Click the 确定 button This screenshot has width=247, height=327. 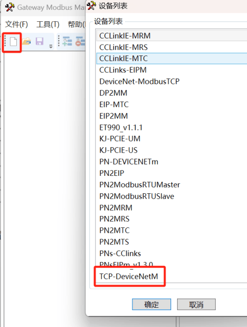point(151,305)
